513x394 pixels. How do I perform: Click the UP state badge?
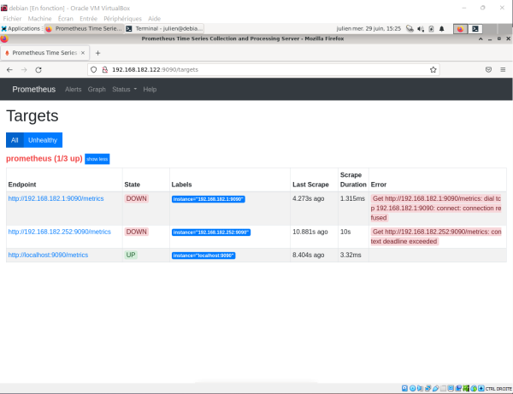(x=131, y=255)
